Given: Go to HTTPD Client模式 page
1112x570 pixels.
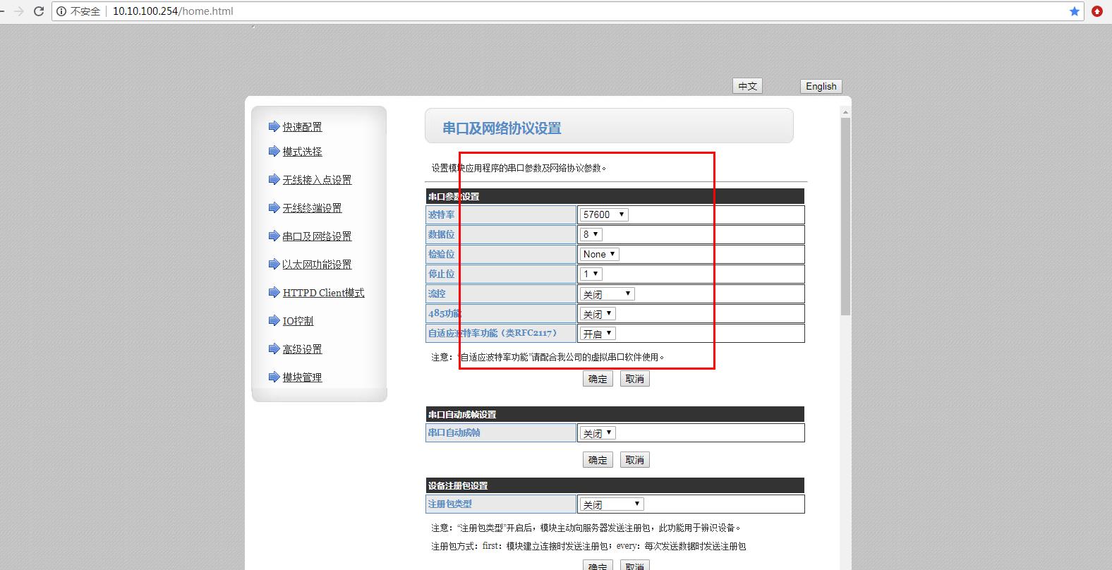Looking at the screenshot, I should coord(323,293).
